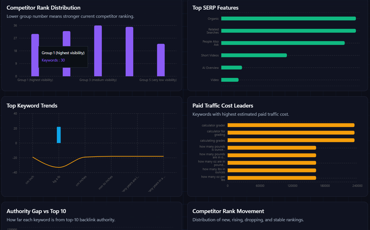Click the 'cm inch' keyword label
The width and height of the screenshot is (370, 230).
click(30, 180)
